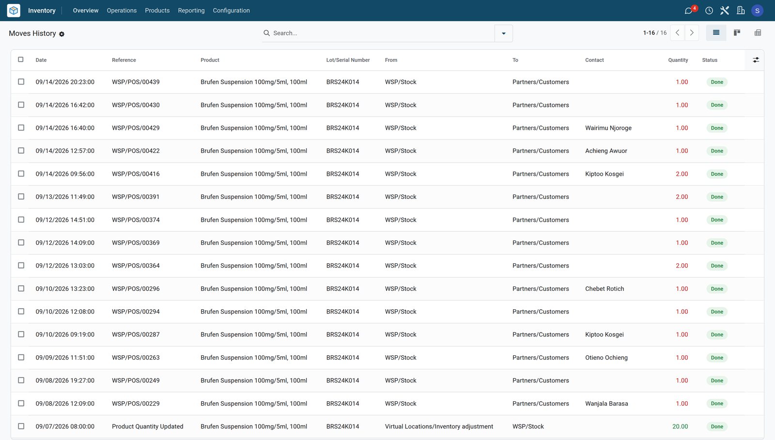This screenshot has width=775, height=440.
Task: Open the Configuration menu
Action: point(232,10)
